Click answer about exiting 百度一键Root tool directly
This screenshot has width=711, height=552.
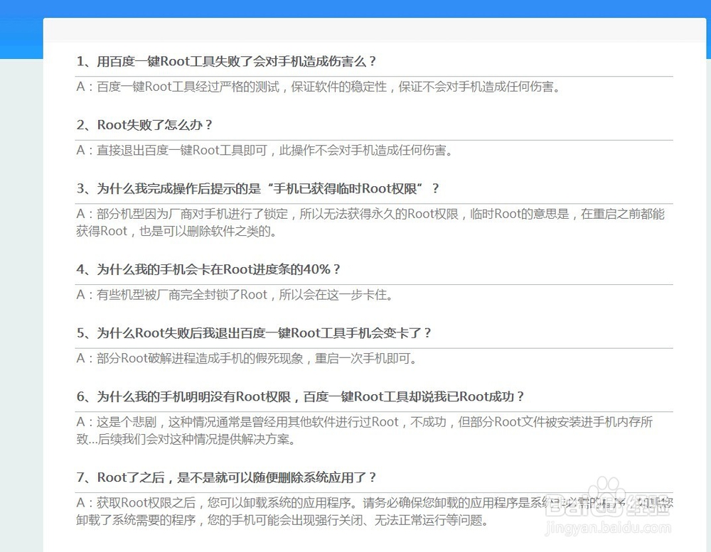264,150
